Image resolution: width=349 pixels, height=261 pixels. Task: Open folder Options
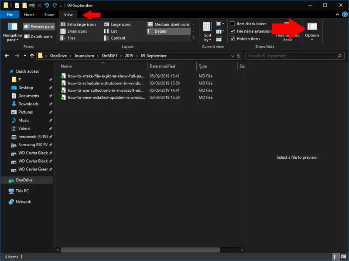pyautogui.click(x=312, y=31)
